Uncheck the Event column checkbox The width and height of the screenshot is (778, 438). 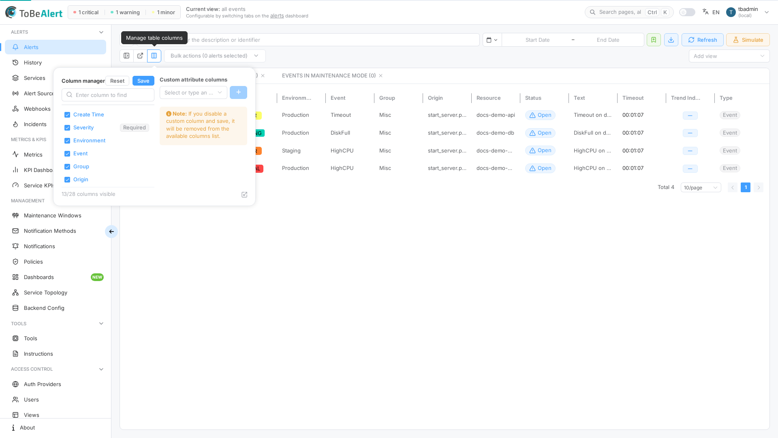pyautogui.click(x=67, y=154)
